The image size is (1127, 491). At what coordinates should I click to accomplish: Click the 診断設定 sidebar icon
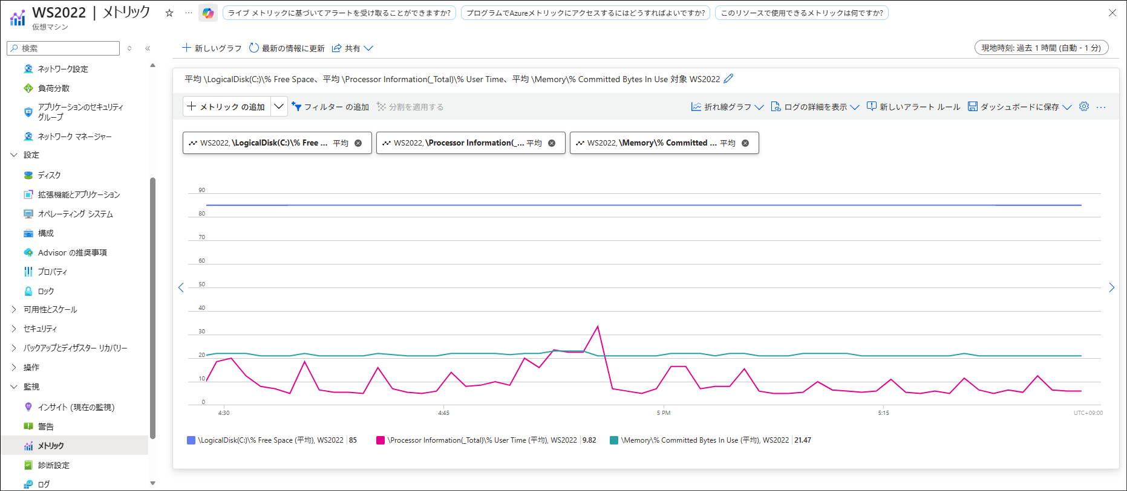coord(28,465)
